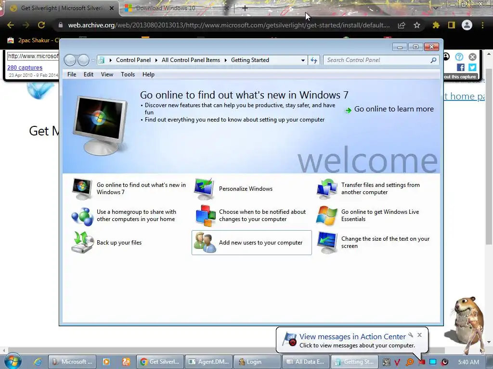Image resolution: width=493 pixels, height=369 pixels.
Task: Click the green arrow next to Go online to learn more
Action: click(x=348, y=110)
